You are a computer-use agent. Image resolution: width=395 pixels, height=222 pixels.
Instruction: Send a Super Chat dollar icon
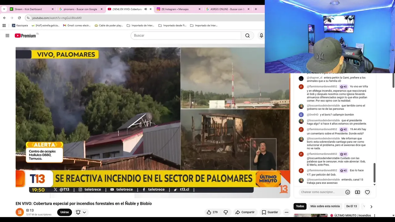point(357,192)
